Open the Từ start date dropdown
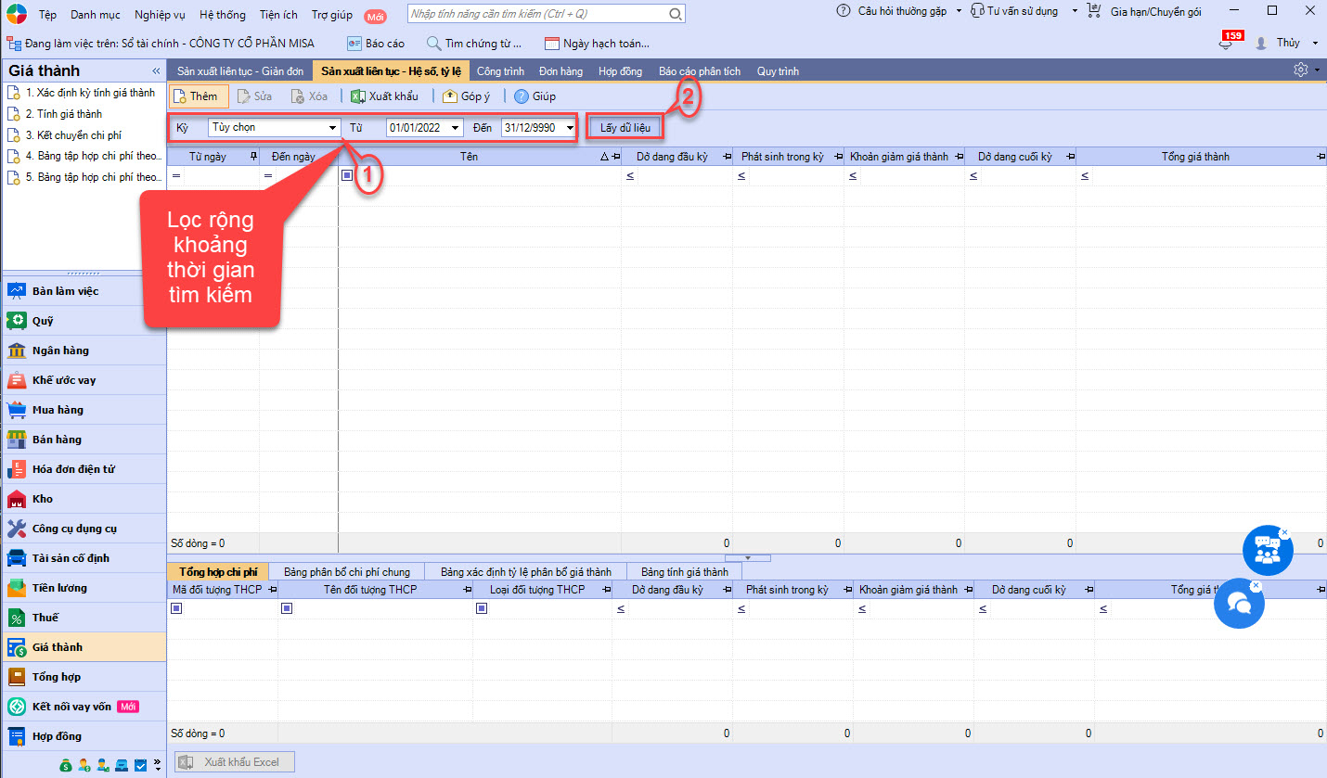1327x778 pixels. 456,128
